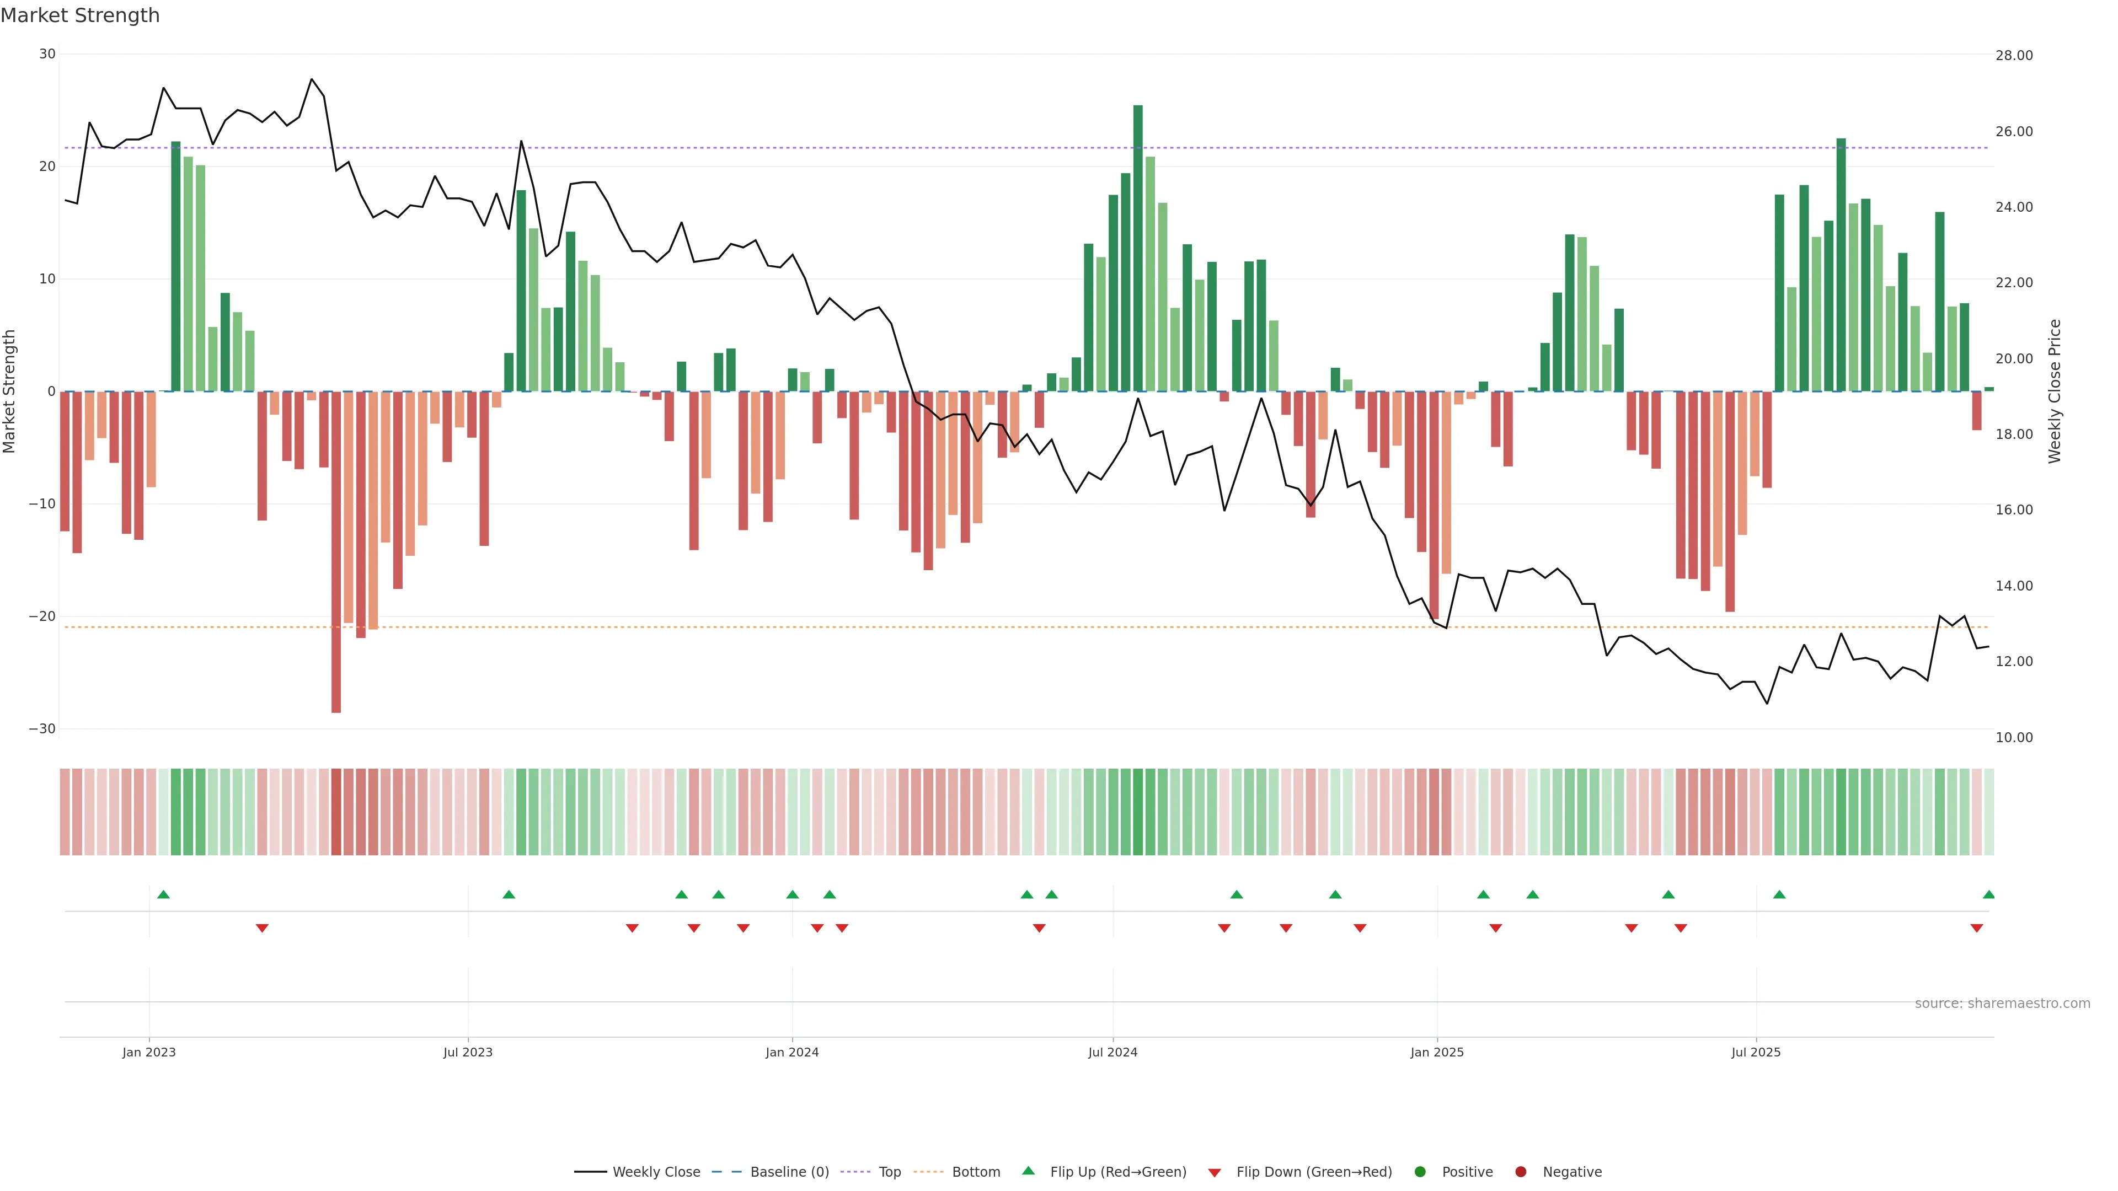Click the dark red Negative legend dot
The image size is (2118, 1191).
(x=1520, y=1172)
